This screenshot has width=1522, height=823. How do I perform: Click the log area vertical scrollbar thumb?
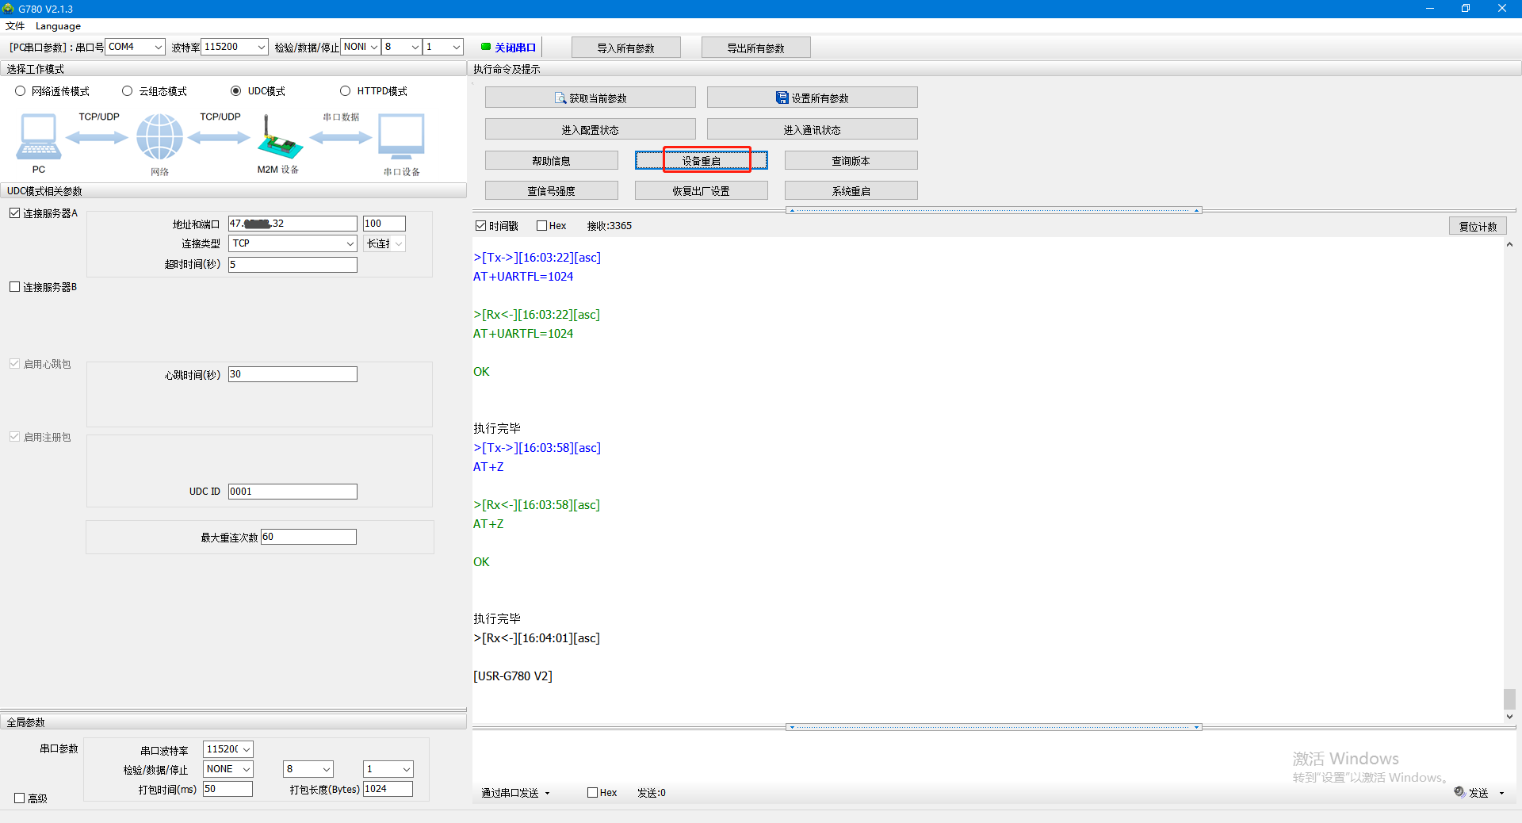pos(1509,699)
